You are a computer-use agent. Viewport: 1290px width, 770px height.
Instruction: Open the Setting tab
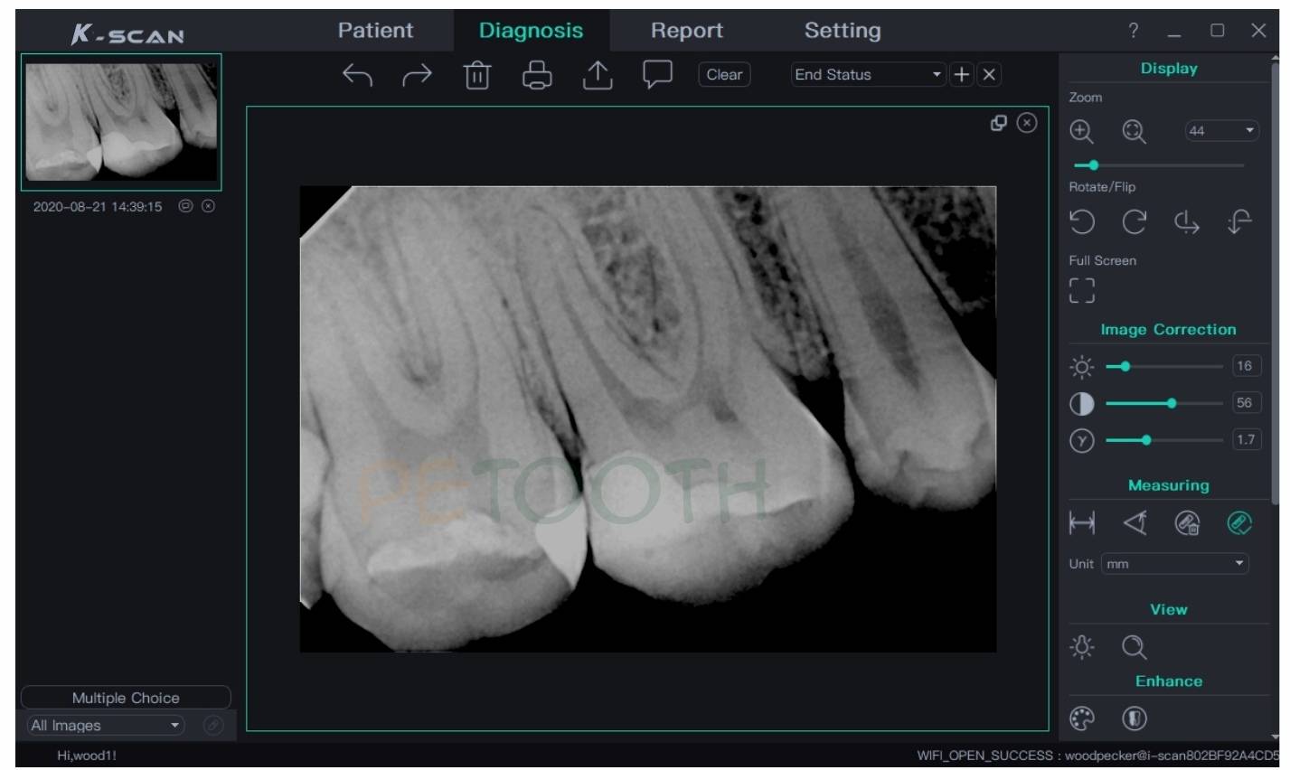click(x=843, y=31)
